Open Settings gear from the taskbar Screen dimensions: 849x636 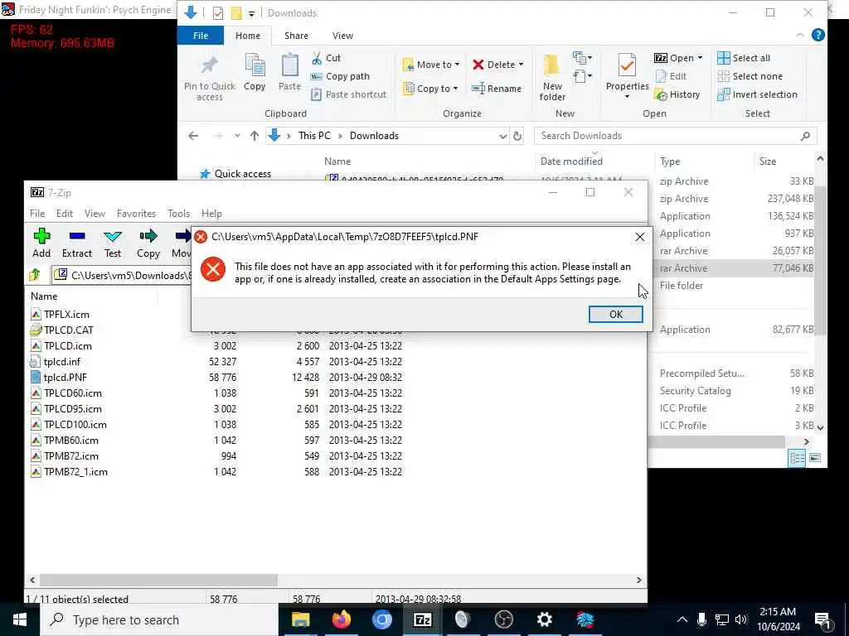544,619
